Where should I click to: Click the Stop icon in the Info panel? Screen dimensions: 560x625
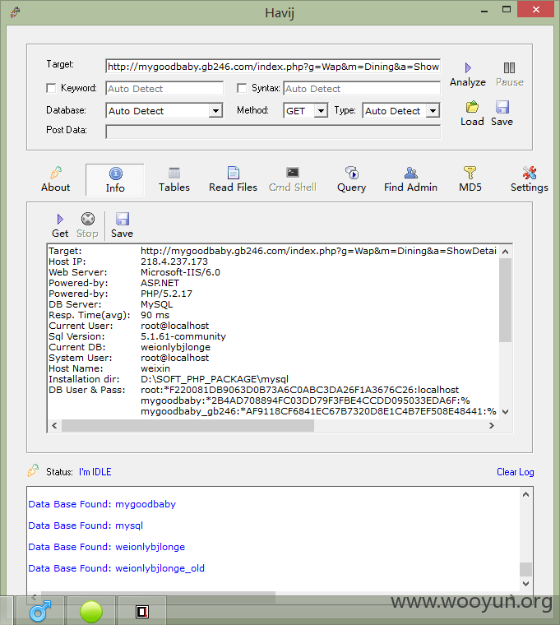pyautogui.click(x=88, y=219)
